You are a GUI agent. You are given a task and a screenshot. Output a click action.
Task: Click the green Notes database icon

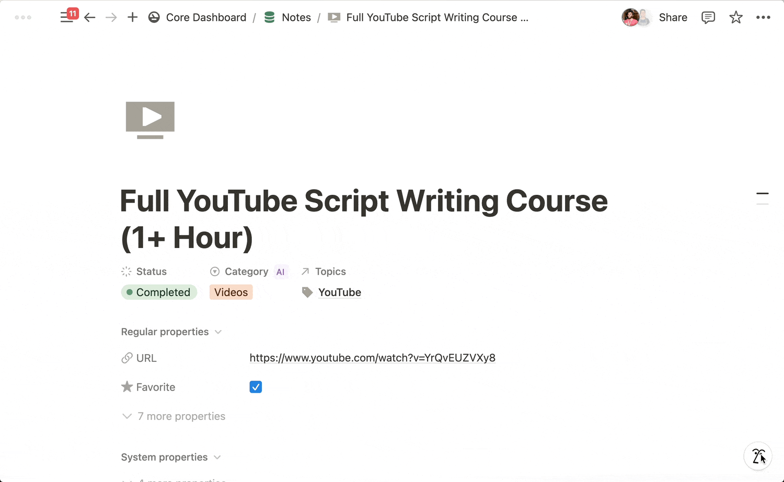(x=270, y=17)
